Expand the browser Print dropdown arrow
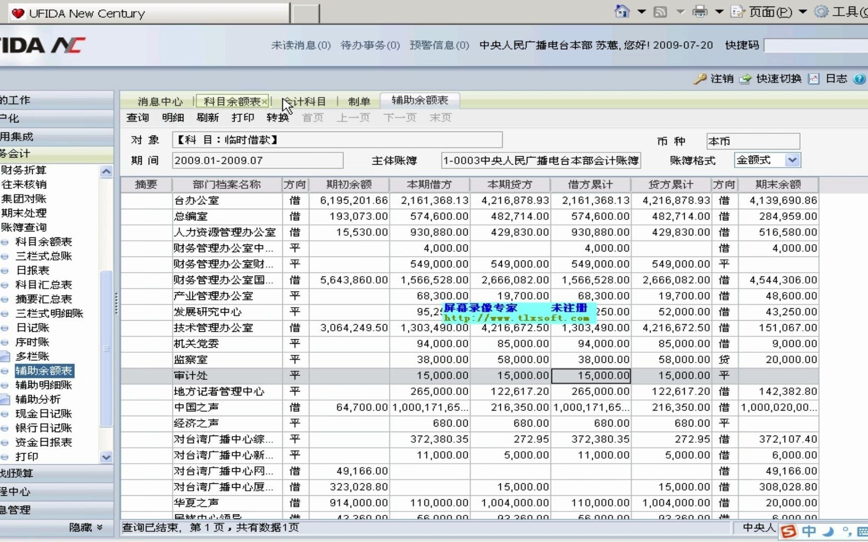This screenshot has width=868, height=542. [719, 12]
